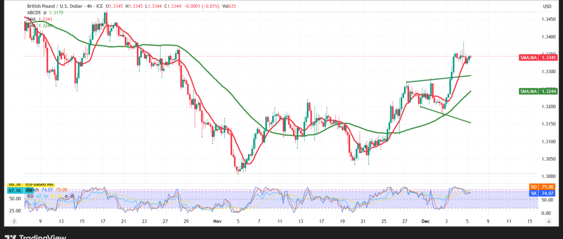Open the USD currency dropdown

547,6
